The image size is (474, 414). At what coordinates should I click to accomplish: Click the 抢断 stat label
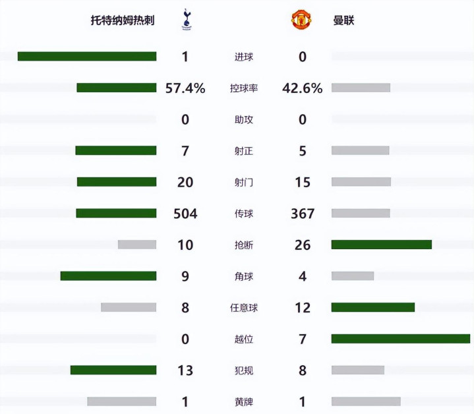click(244, 245)
